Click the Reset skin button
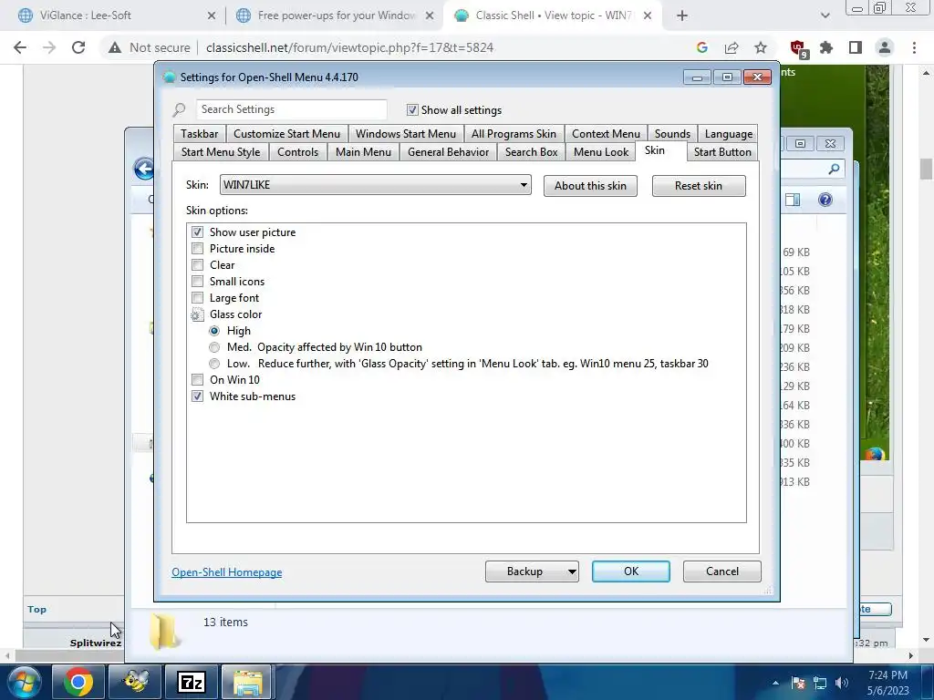Image resolution: width=934 pixels, height=700 pixels. click(699, 186)
